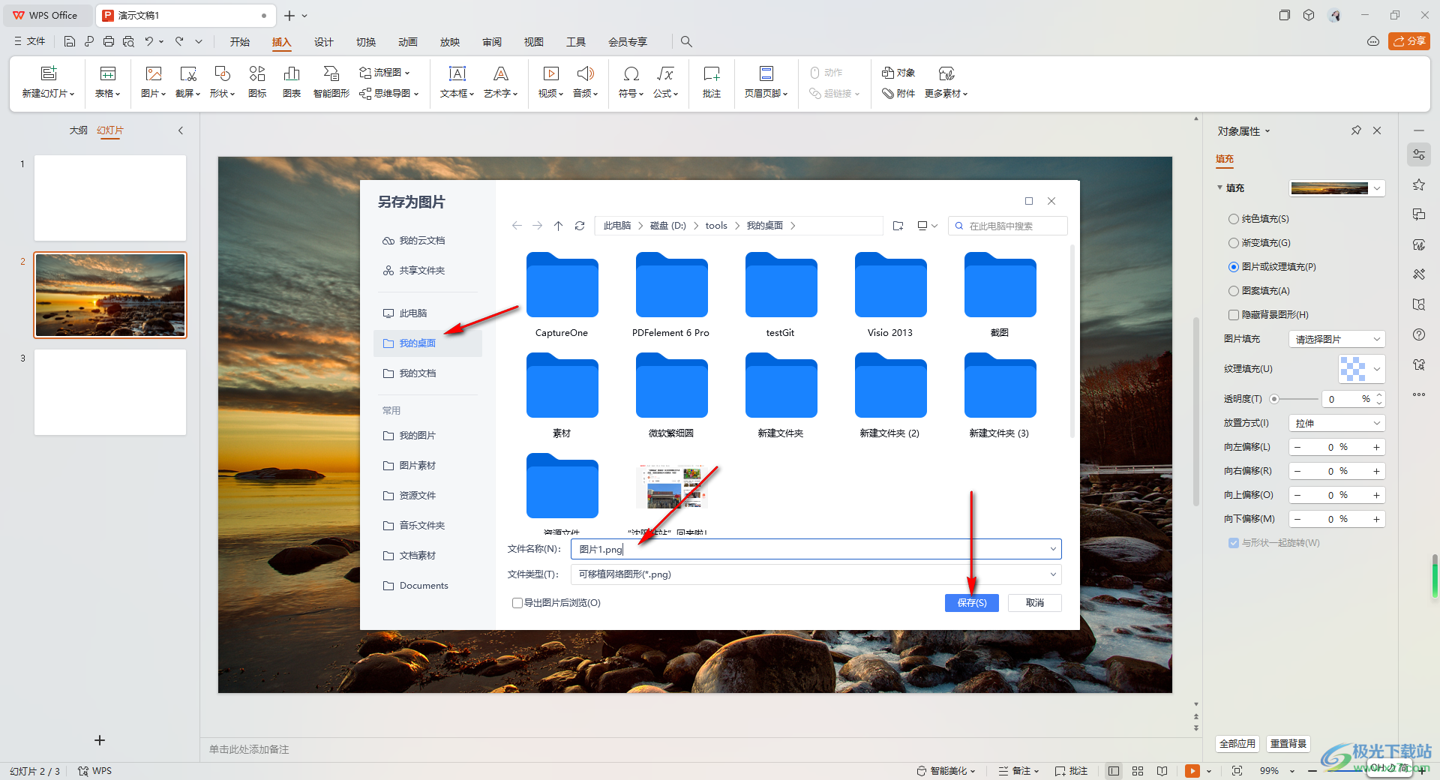Screen dimensions: 1440x780
Task: Toggle 与形状一起旋转(W) checkbox
Action: point(1233,543)
